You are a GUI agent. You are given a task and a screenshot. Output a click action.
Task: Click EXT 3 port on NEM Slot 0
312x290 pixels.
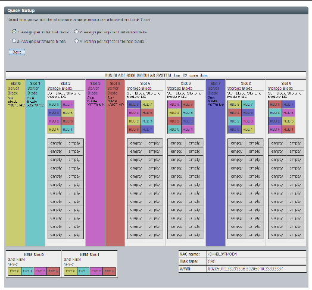coord(54,271)
